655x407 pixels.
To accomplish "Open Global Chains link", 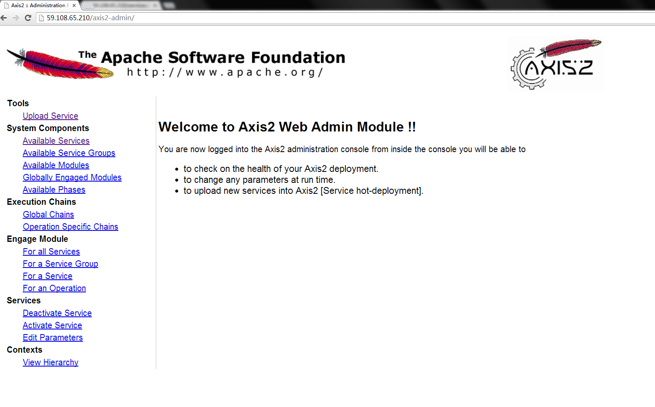I will (x=48, y=214).
